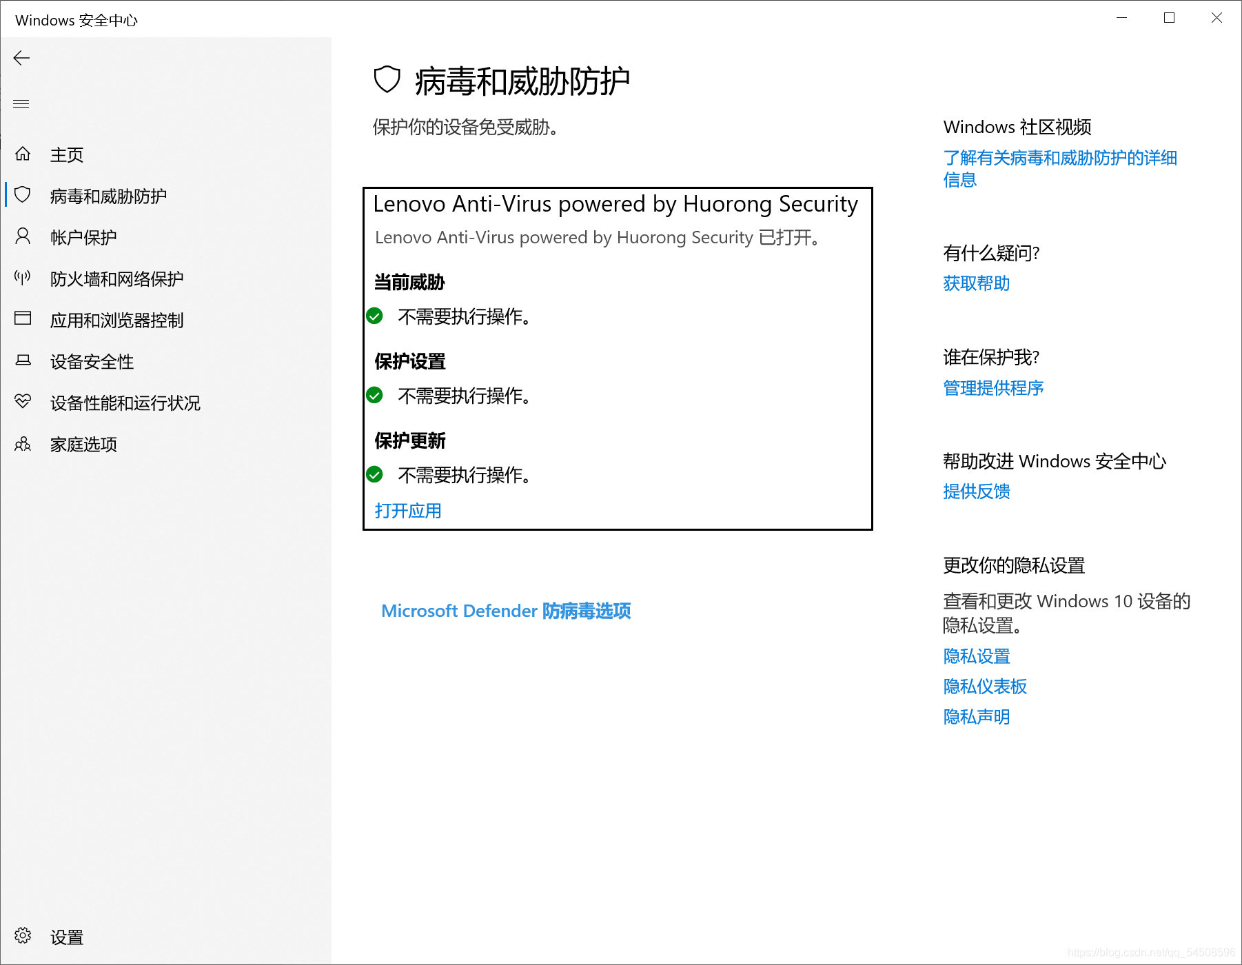Close the Windows 安全中心 window
The height and width of the screenshot is (965, 1242).
tap(1216, 18)
